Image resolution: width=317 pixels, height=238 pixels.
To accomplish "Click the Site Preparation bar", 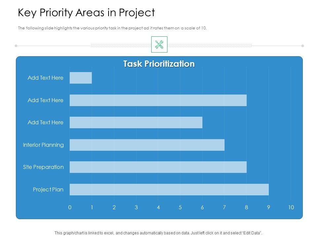I will pos(158,167).
